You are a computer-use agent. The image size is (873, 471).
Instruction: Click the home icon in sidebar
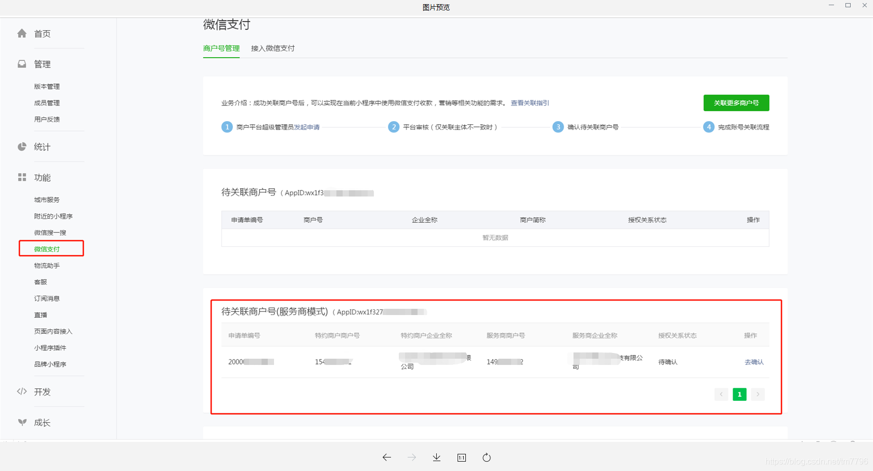coord(22,33)
